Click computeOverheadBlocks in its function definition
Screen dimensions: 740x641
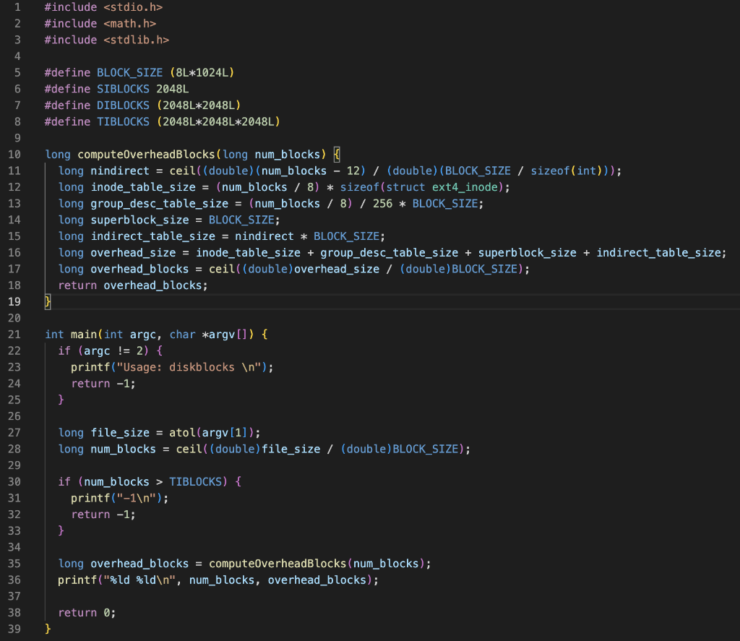pos(146,155)
